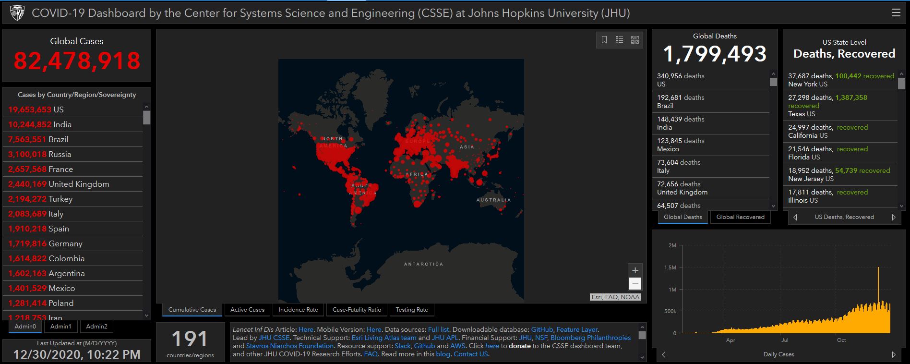Click the up arrow of the country cases list
Screen dimensions: 910x364
[x=147, y=107]
